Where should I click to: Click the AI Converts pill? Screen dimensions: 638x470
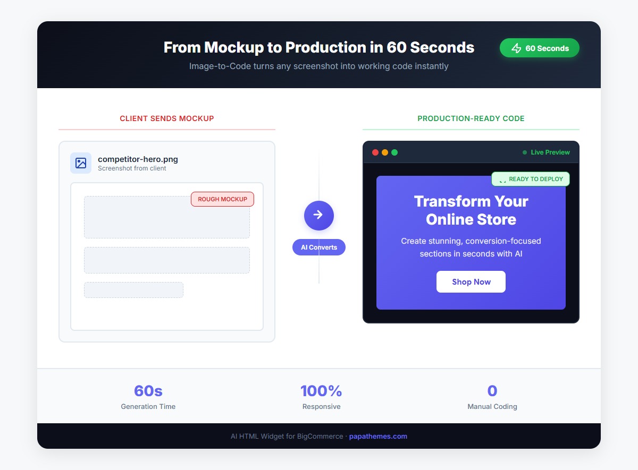pos(318,247)
